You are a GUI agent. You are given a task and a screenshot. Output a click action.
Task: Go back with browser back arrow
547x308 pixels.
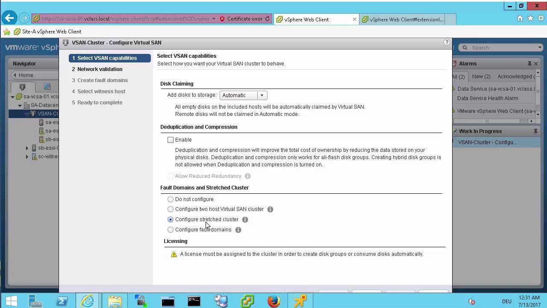pos(9,18)
